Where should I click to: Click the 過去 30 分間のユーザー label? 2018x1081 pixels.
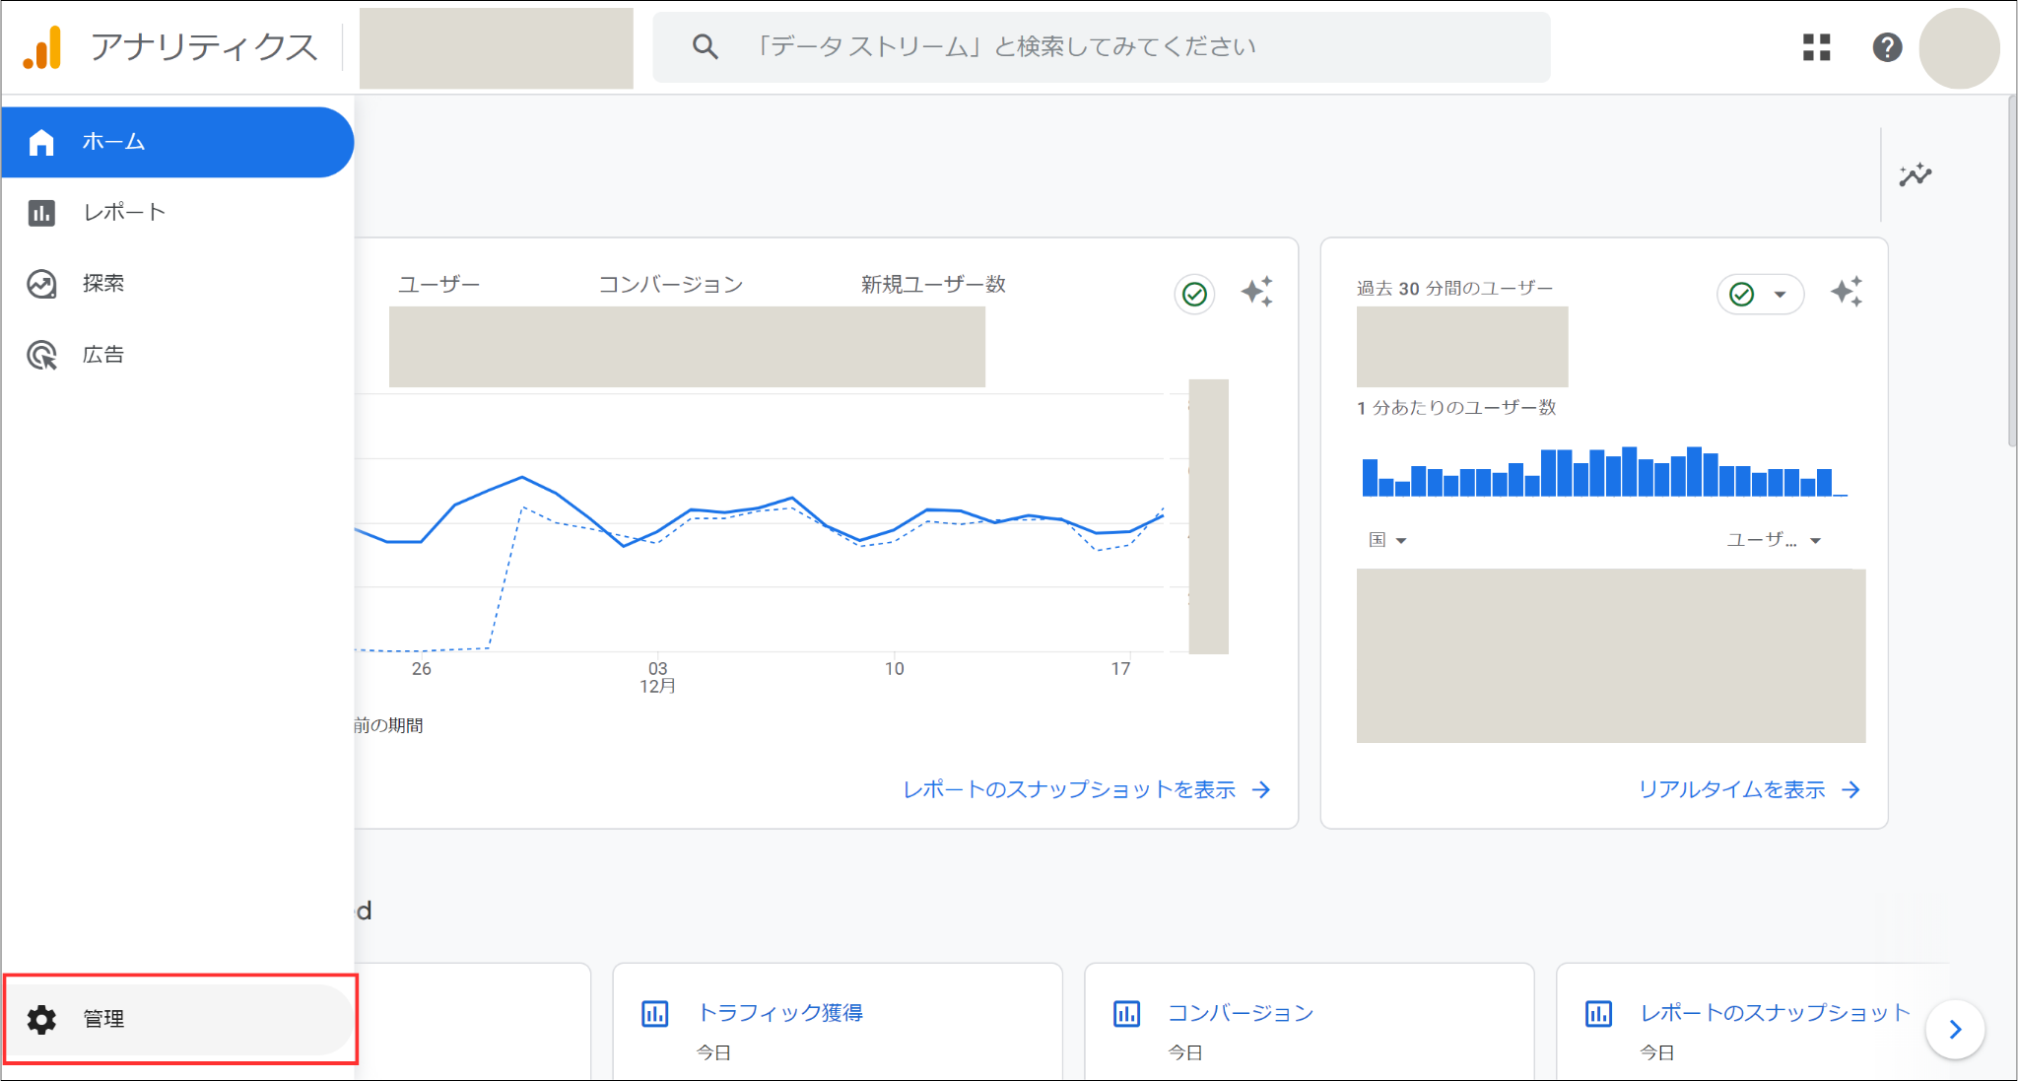(1454, 288)
